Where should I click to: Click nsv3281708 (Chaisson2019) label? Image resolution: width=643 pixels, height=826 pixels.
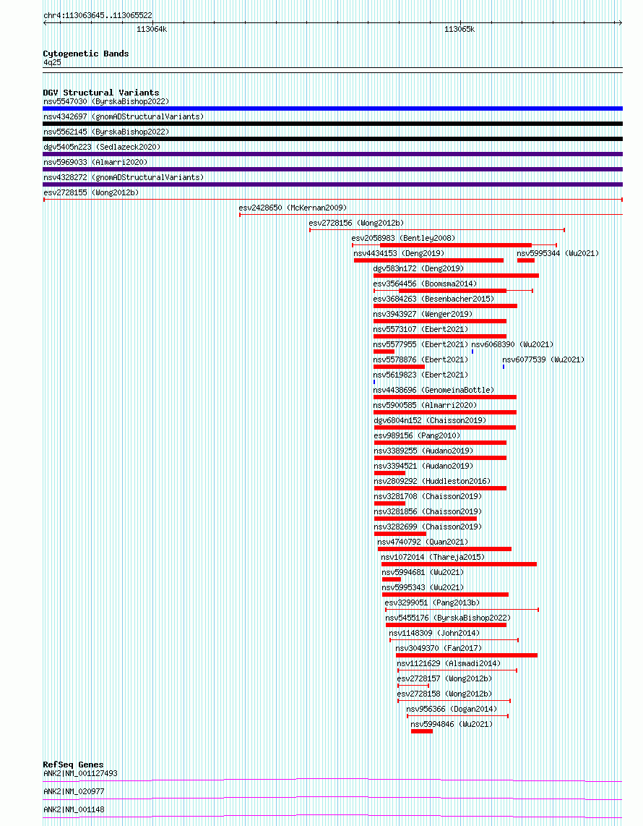point(428,498)
